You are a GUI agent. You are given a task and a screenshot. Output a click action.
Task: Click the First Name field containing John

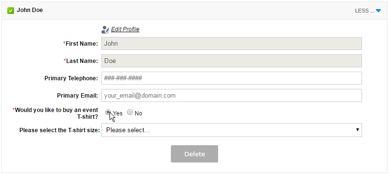(x=232, y=43)
